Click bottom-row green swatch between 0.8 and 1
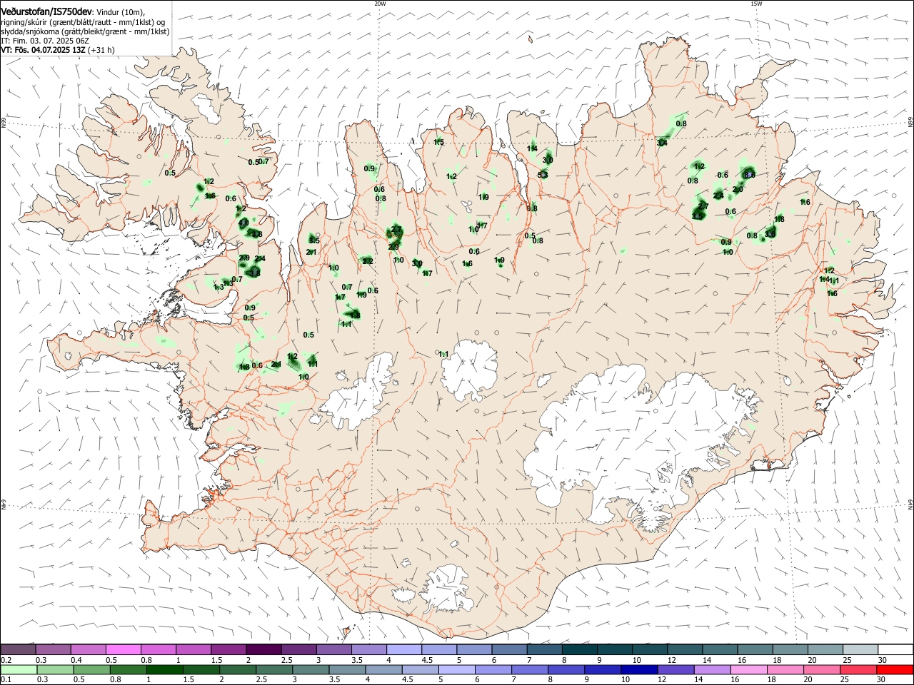 [128, 669]
